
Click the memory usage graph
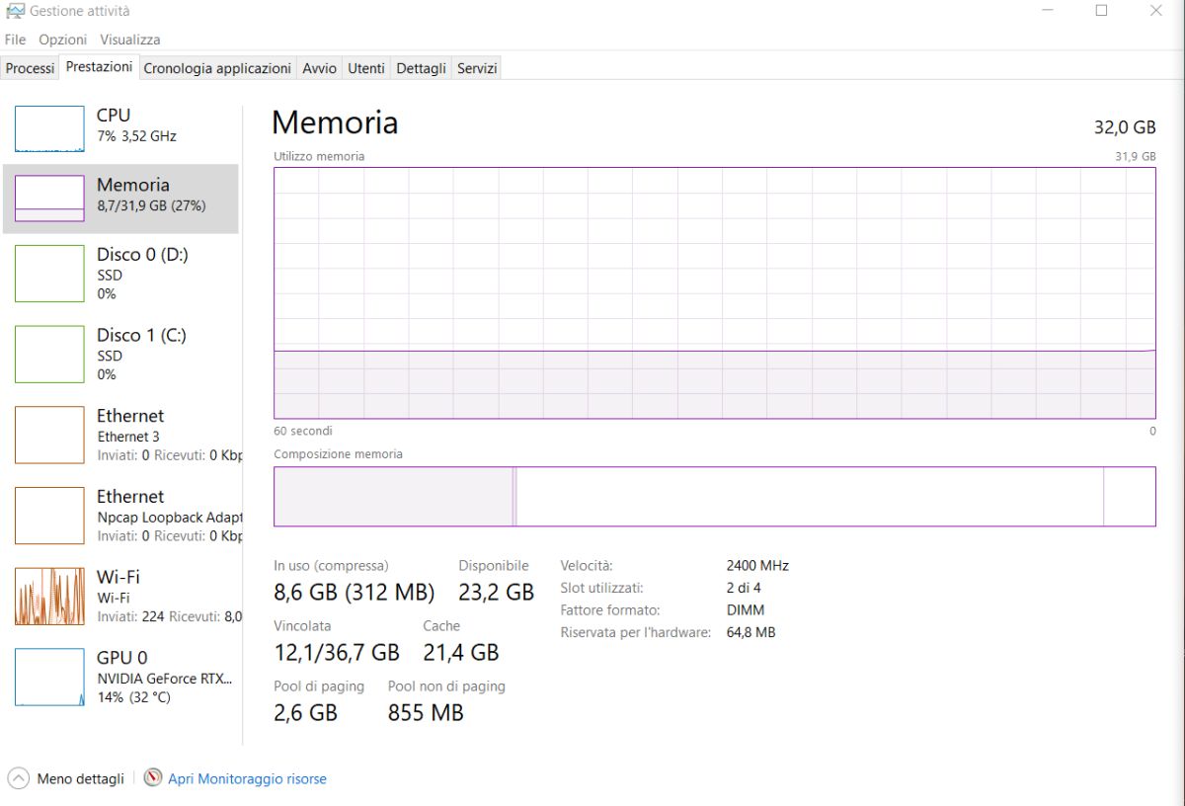(714, 292)
